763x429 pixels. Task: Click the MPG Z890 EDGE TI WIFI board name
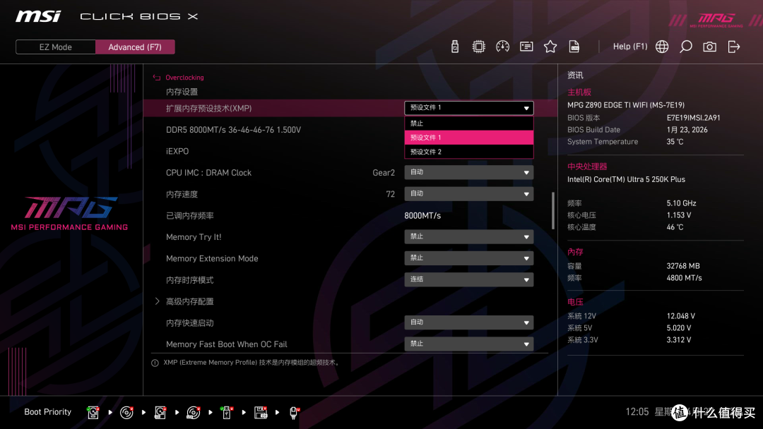coord(626,105)
